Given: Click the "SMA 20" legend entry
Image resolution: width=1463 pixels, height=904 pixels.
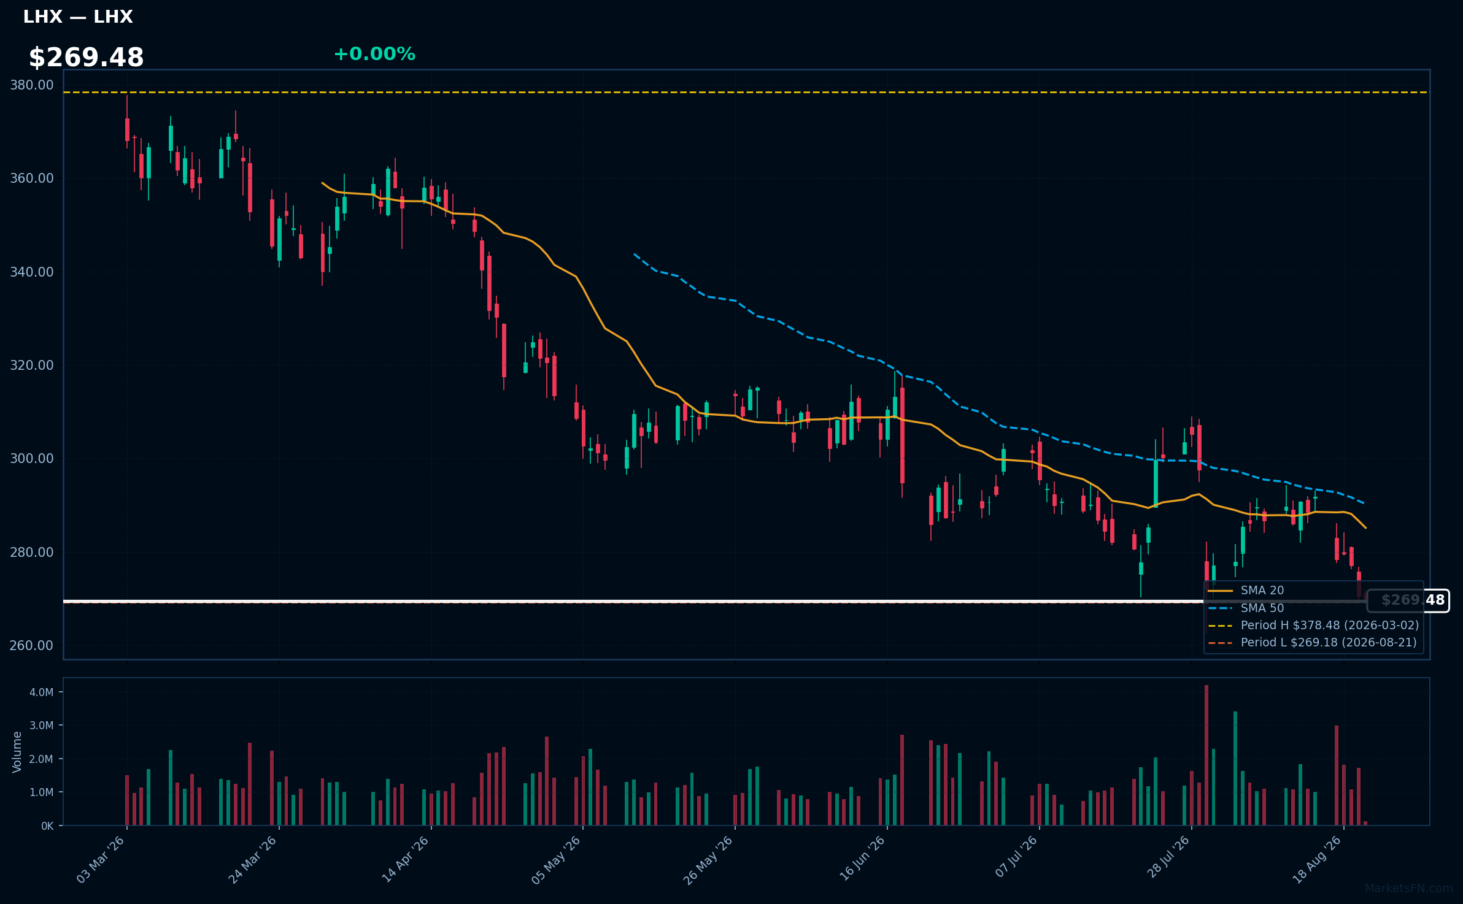Looking at the screenshot, I should (1262, 590).
